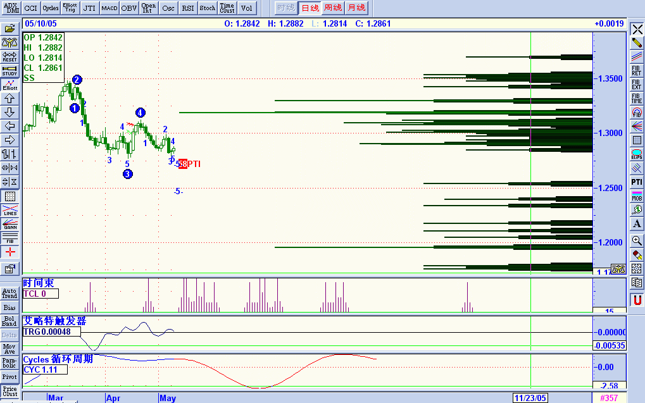Choose the FIB EXT extension tool
The width and height of the screenshot is (645, 403).
(x=637, y=85)
